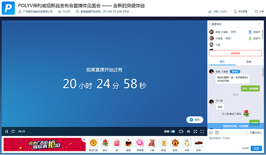
Task: Send the sports car gift
Action: tap(199, 143)
